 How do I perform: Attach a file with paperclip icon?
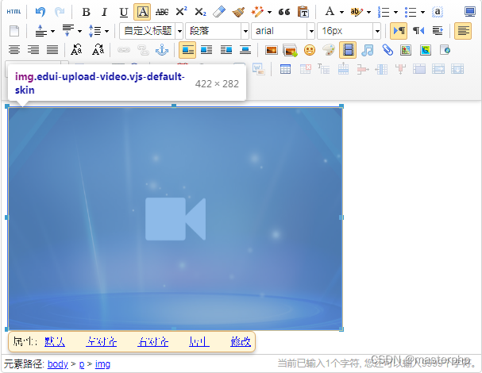coord(387,50)
